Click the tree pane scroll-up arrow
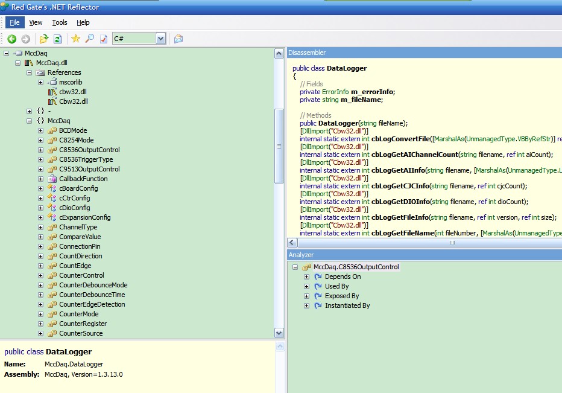 pos(279,54)
